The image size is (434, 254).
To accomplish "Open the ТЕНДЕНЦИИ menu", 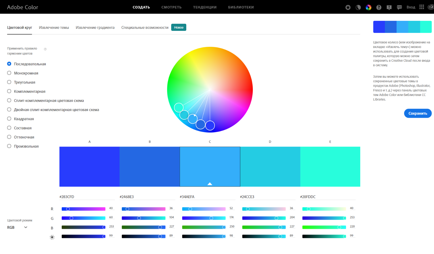I will 205,7.
